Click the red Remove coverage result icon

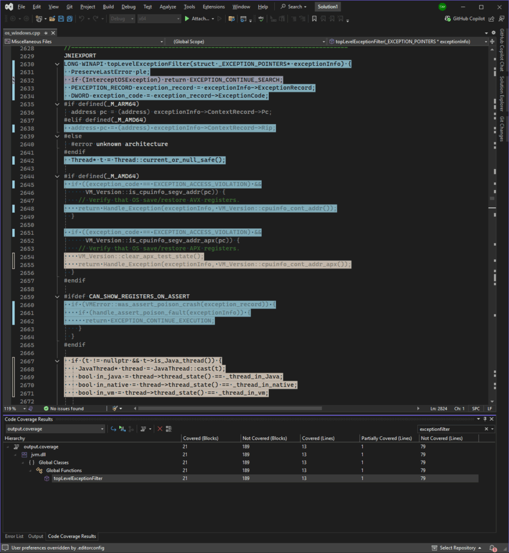160,429
